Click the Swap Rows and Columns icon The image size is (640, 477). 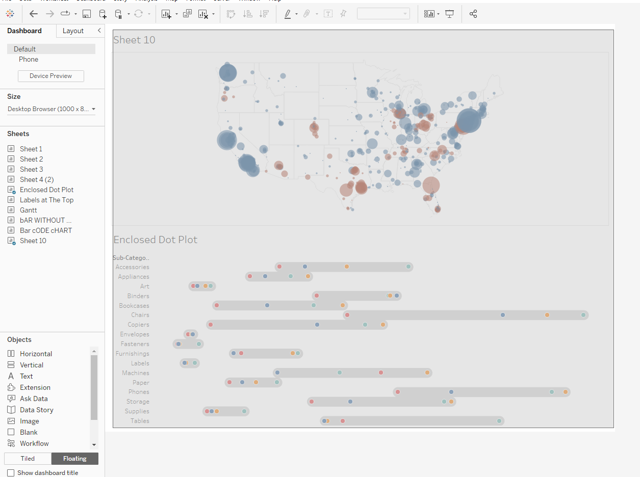point(231,14)
